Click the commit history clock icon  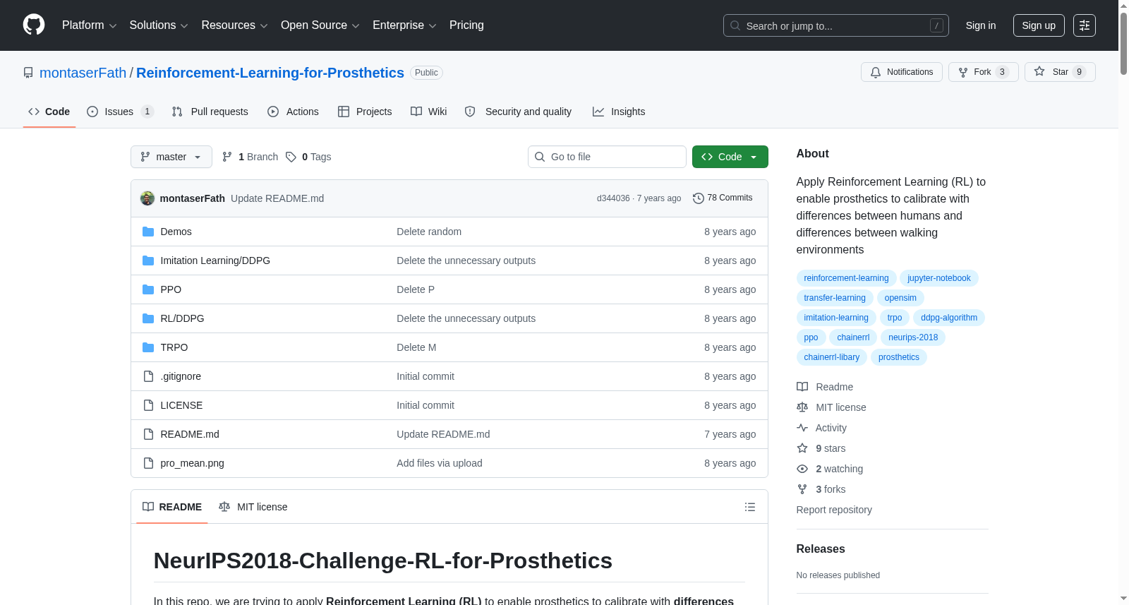(x=699, y=198)
